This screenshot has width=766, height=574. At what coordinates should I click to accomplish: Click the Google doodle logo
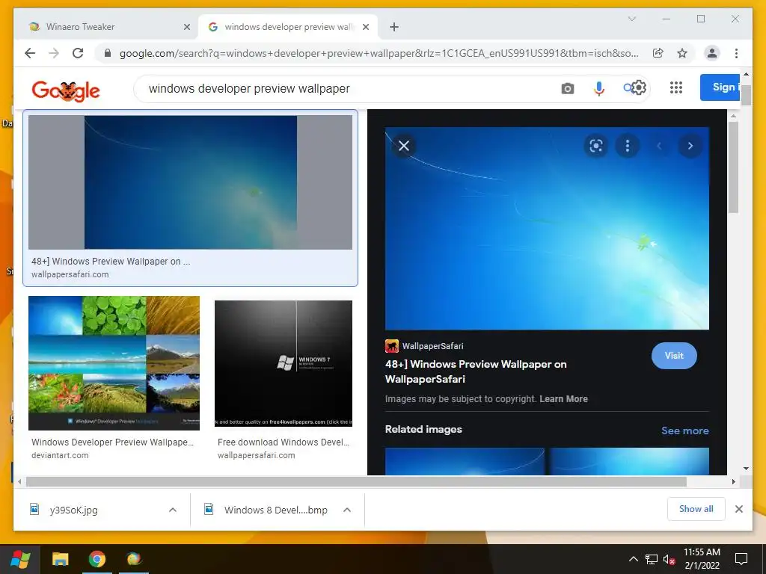point(66,90)
